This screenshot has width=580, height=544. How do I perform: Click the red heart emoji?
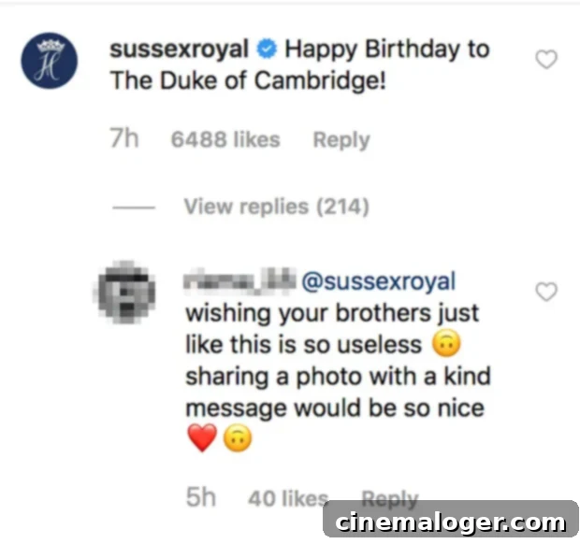[x=202, y=438]
